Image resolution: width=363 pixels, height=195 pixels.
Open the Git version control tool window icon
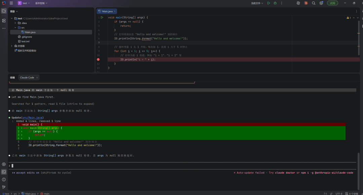coord(4,187)
